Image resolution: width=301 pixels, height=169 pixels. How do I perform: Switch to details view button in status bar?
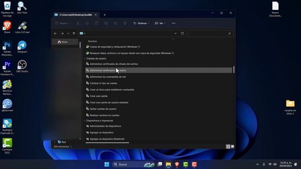(x=228, y=146)
